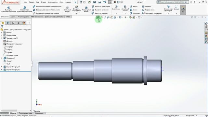This screenshot has width=208, height=117.
Task: Choose Вырез по границе
Action: 100,13
